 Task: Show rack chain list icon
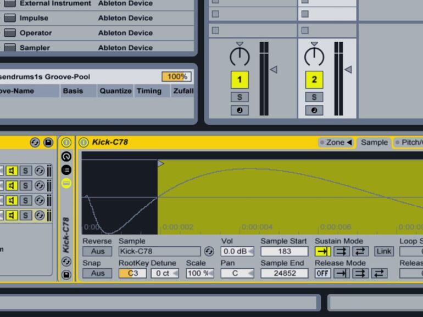66,170
